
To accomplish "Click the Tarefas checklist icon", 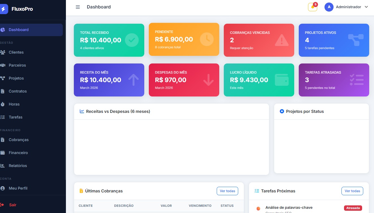I will point(3,117).
